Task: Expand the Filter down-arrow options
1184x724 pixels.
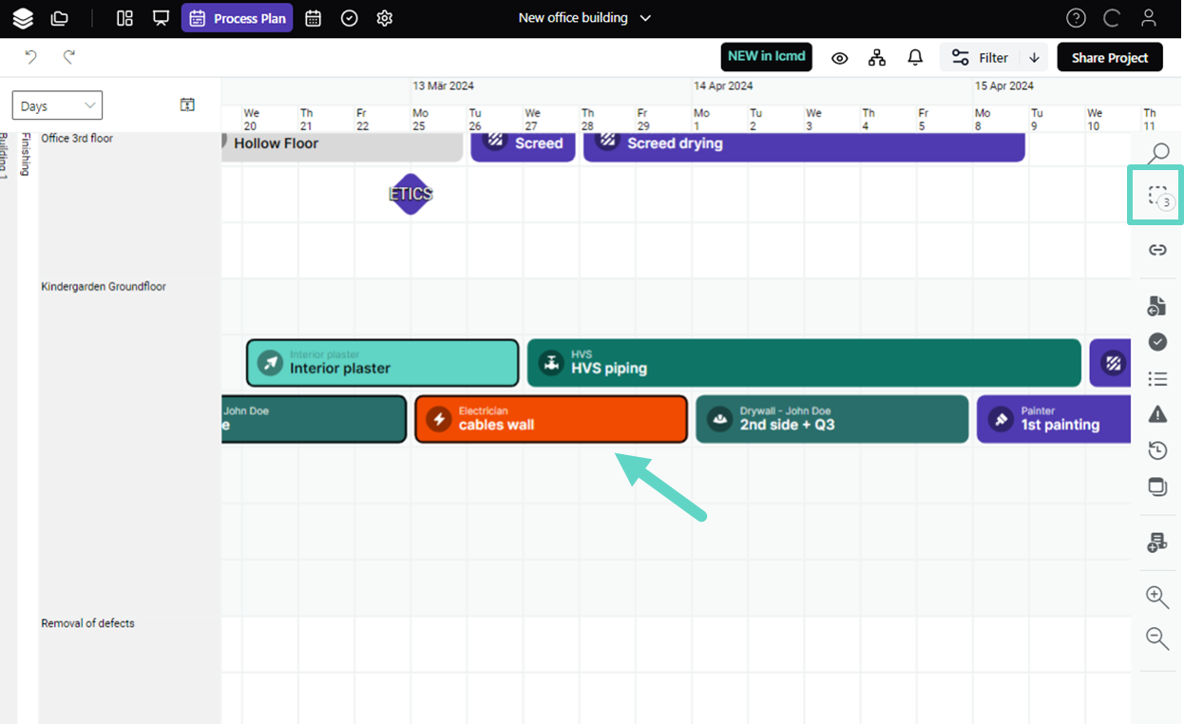Action: [x=1034, y=58]
